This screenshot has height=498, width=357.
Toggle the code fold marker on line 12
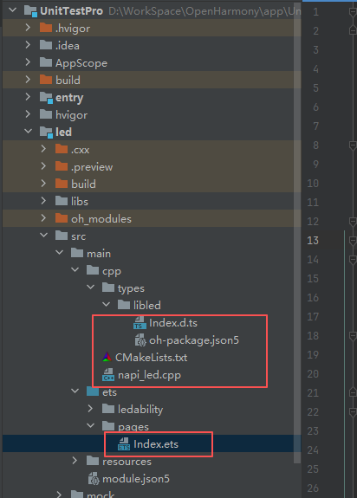(x=353, y=222)
